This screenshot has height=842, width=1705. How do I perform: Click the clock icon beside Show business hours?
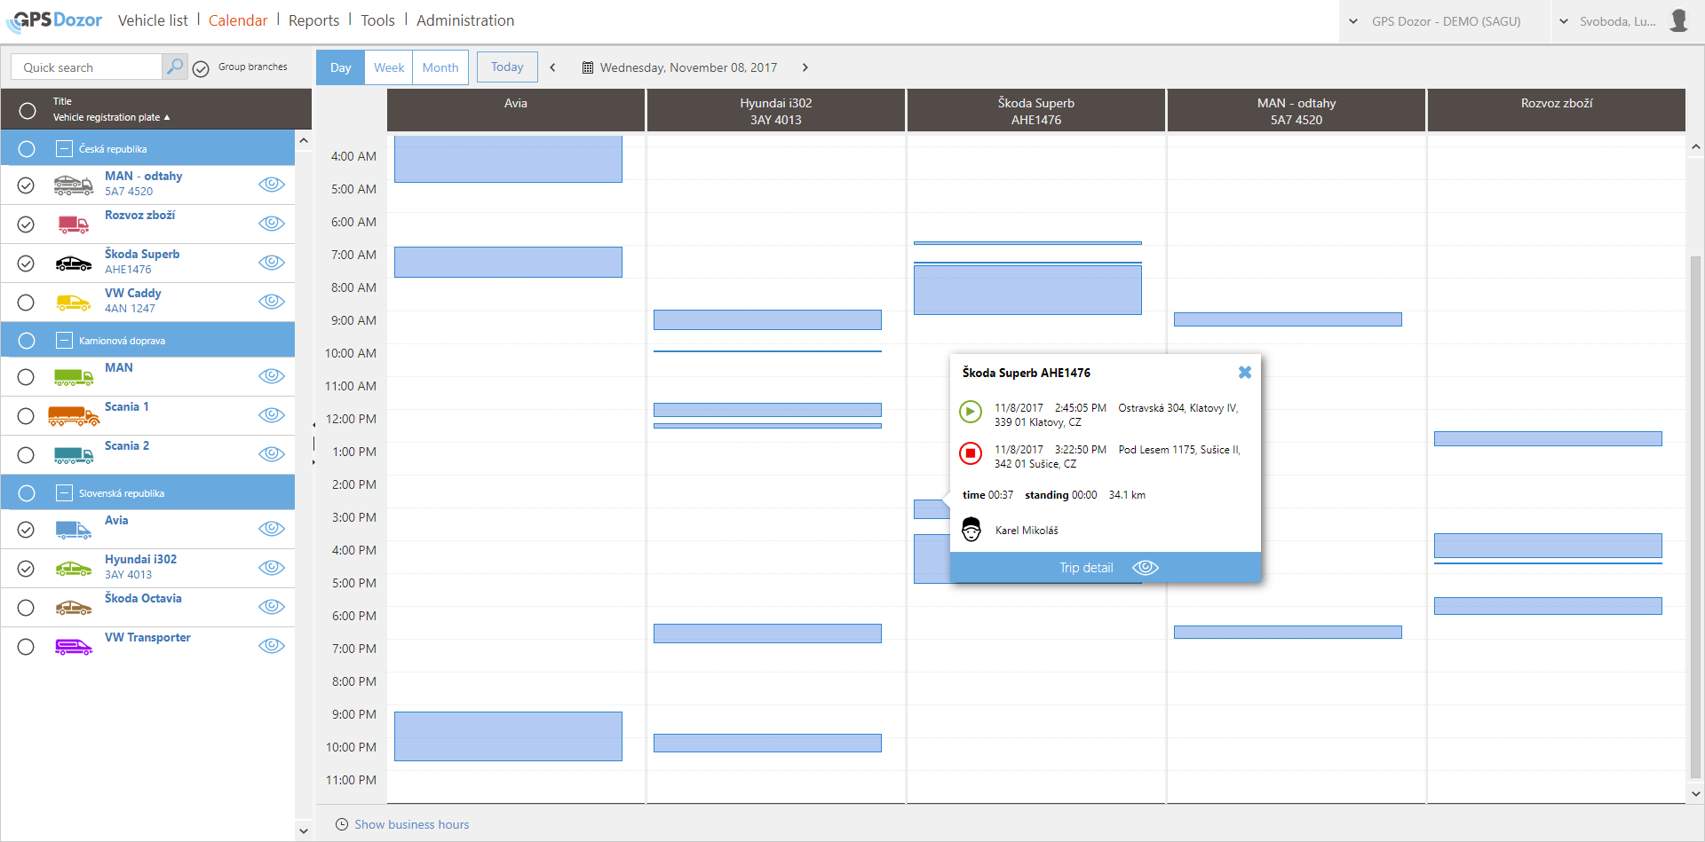pyautogui.click(x=342, y=824)
